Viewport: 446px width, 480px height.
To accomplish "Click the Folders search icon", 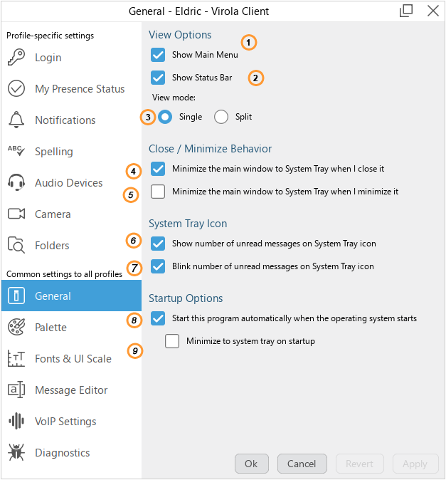I will [x=16, y=246].
